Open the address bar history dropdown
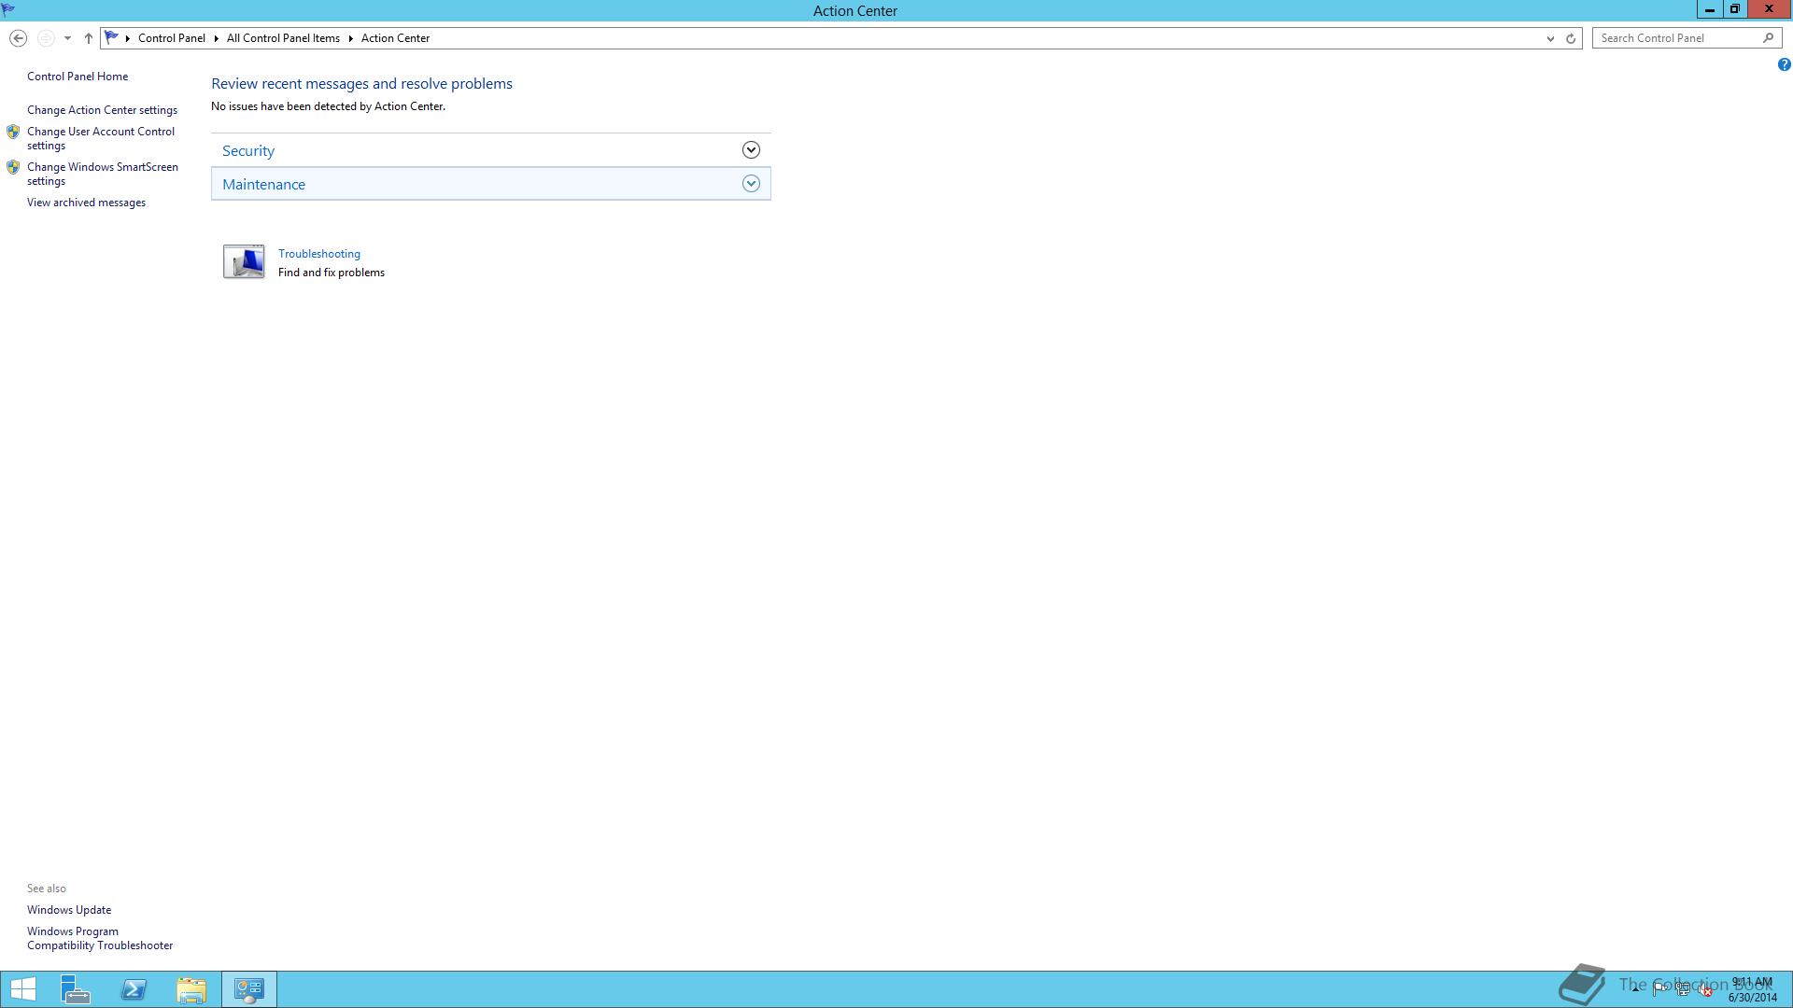Screen dimensions: 1793x1008 pyautogui.click(x=1550, y=38)
